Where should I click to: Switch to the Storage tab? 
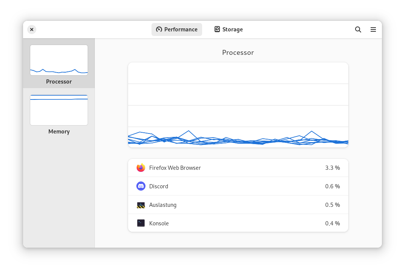tap(229, 29)
